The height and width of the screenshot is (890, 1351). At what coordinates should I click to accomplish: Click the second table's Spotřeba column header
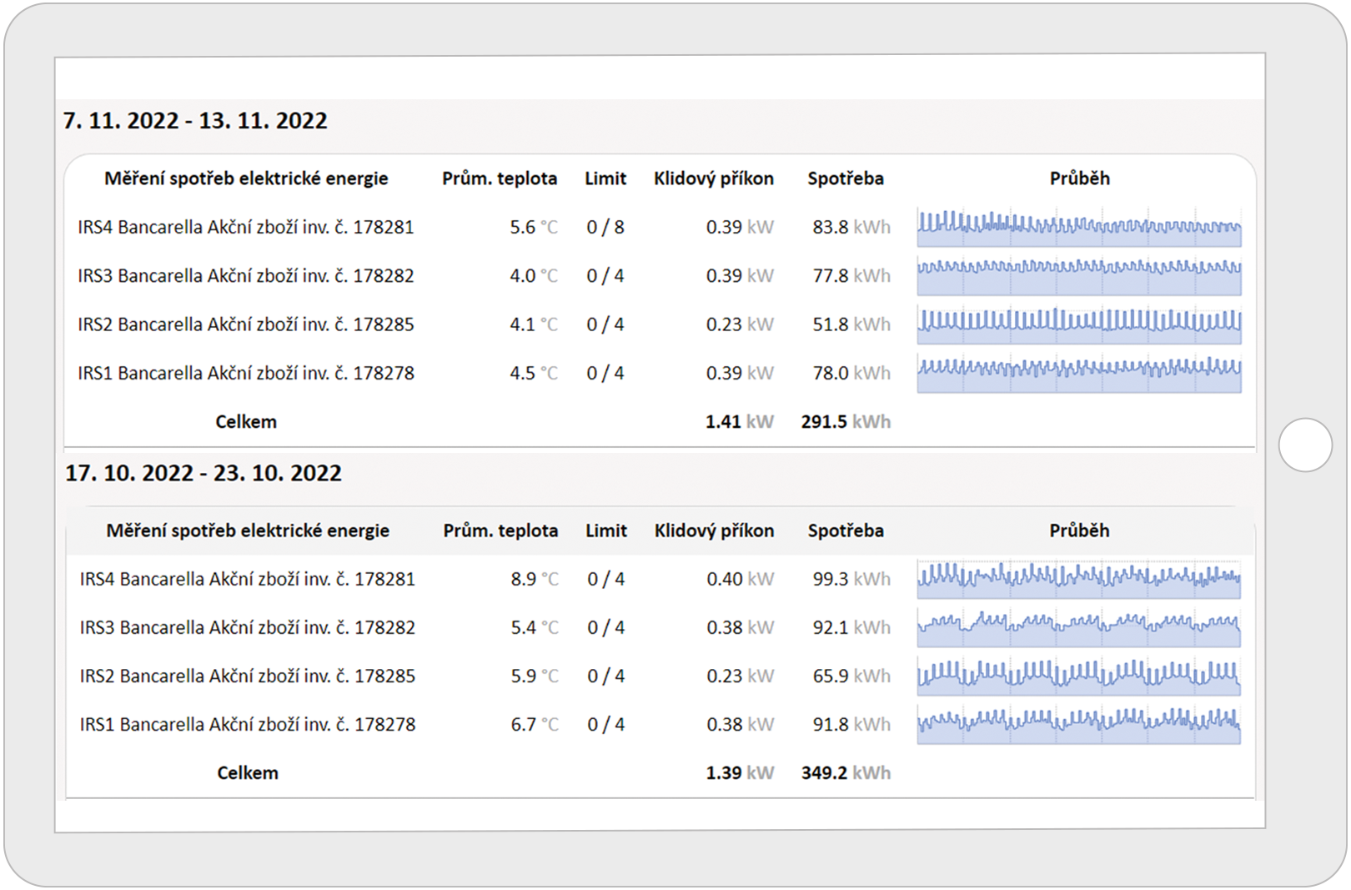point(846,530)
